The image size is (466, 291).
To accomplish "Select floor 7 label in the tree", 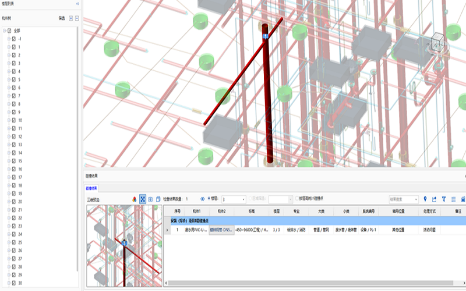I will coord(19,96).
